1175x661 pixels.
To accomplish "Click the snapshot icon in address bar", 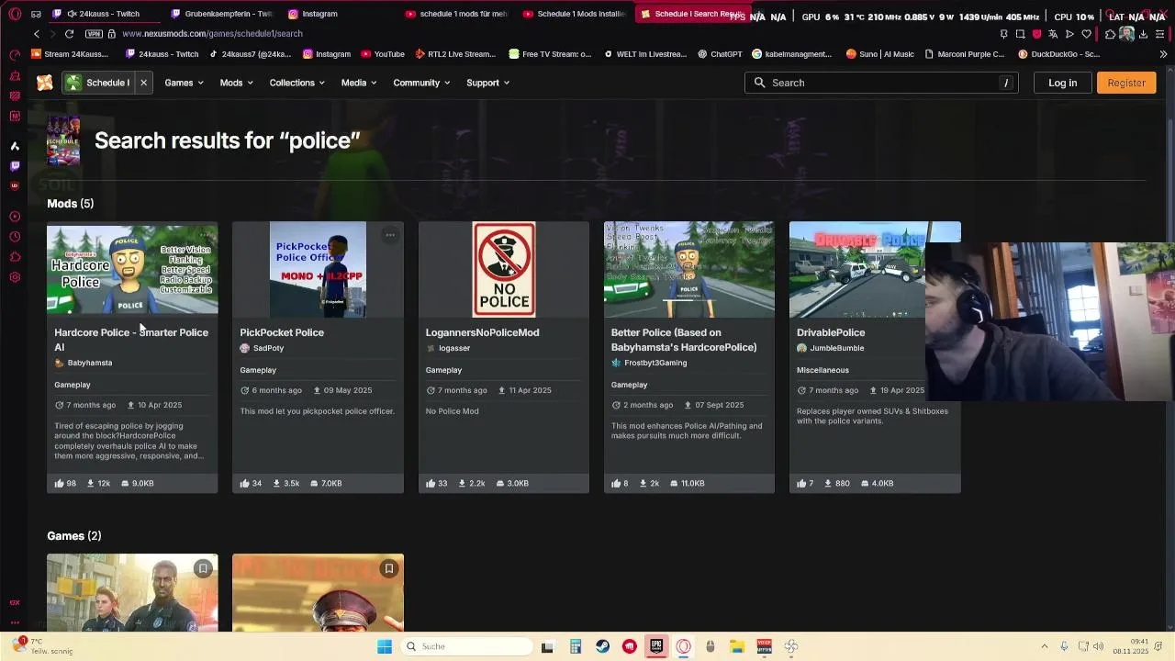I will tap(1020, 34).
